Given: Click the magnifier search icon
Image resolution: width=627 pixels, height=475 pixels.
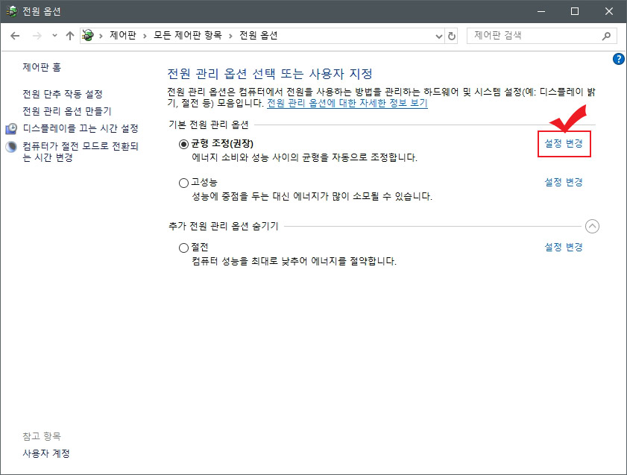Looking at the screenshot, I should tap(606, 36).
